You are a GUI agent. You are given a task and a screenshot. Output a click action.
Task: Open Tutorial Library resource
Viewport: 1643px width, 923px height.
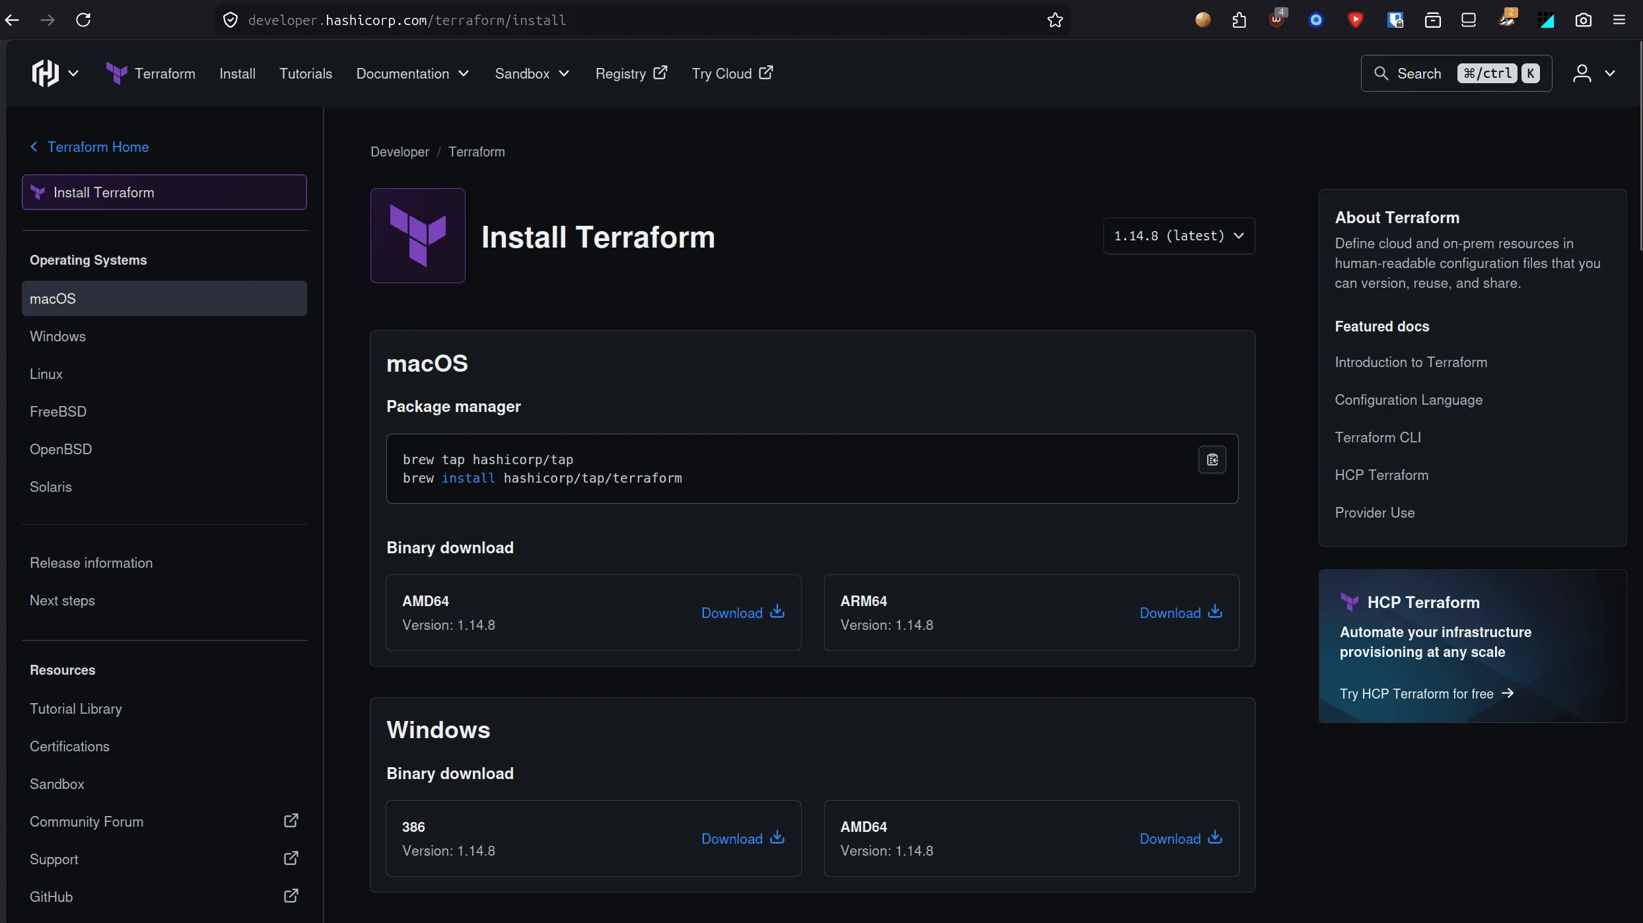[x=164, y=708]
